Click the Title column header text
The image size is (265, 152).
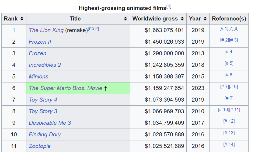click(75, 19)
